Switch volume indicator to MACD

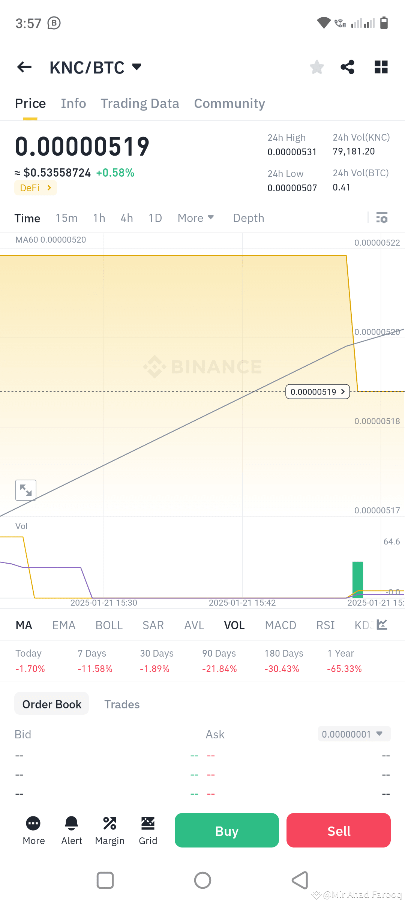280,625
